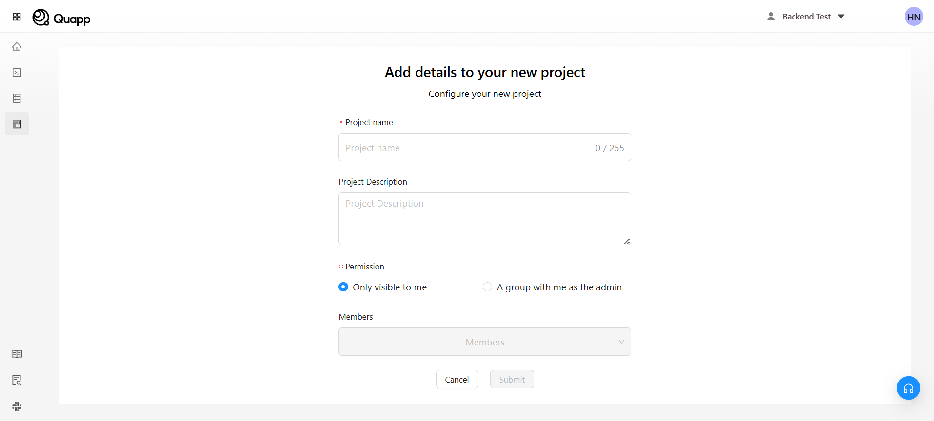The width and height of the screenshot is (934, 421).
Task: Open the HN user avatar menu
Action: 914,17
